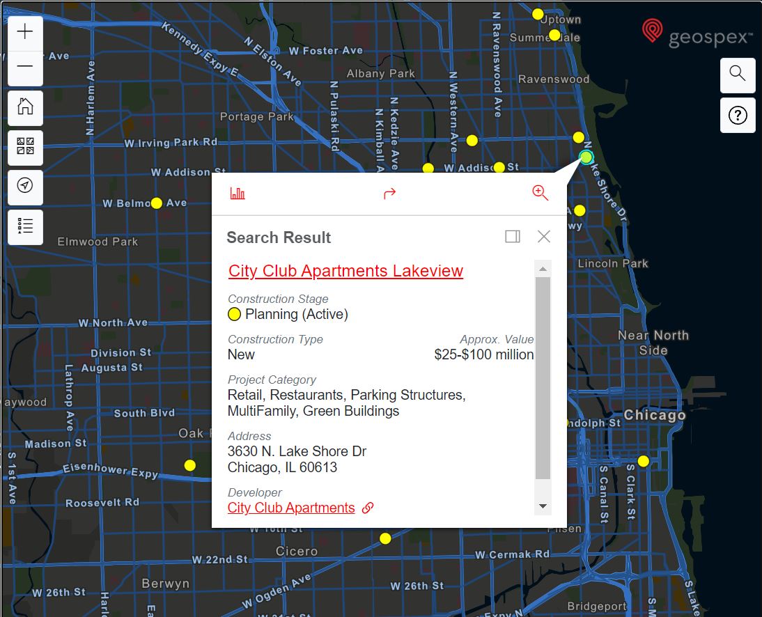Screen dimensions: 762x617
Task: Click the "Portage Park" map label
Action: [x=256, y=116]
